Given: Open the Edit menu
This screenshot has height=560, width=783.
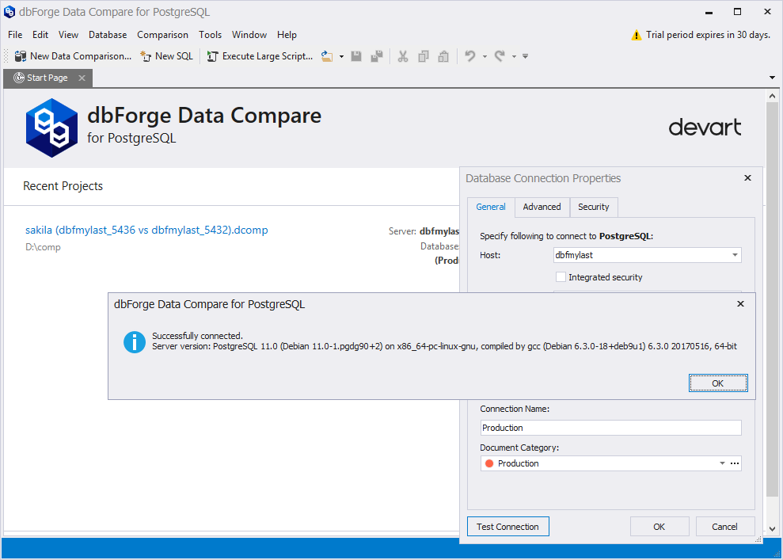Looking at the screenshot, I should (x=40, y=35).
